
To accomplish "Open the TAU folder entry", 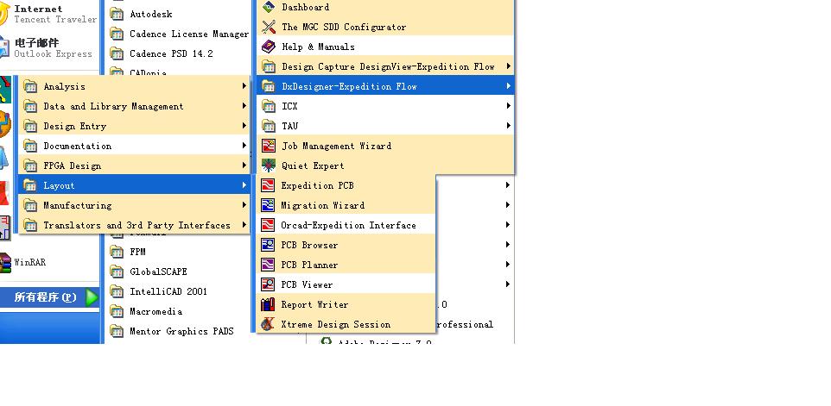I will (385, 126).
